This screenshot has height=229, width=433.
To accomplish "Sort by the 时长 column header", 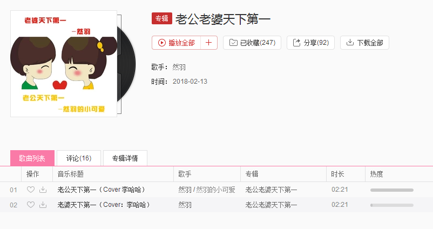I will pyautogui.click(x=337, y=174).
